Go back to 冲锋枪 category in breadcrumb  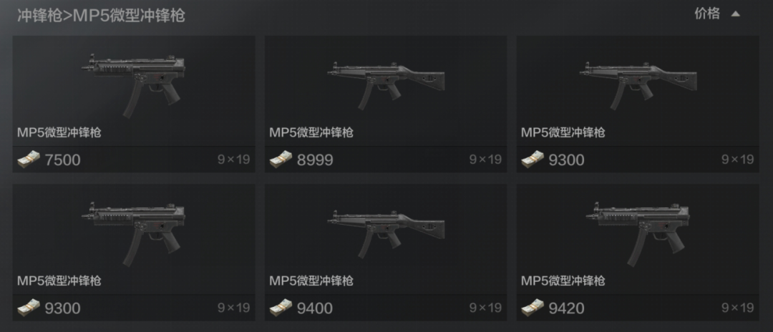[x=37, y=15]
